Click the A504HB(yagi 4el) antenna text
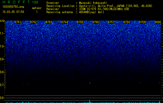This screenshot has height=103, width=163. [91, 12]
